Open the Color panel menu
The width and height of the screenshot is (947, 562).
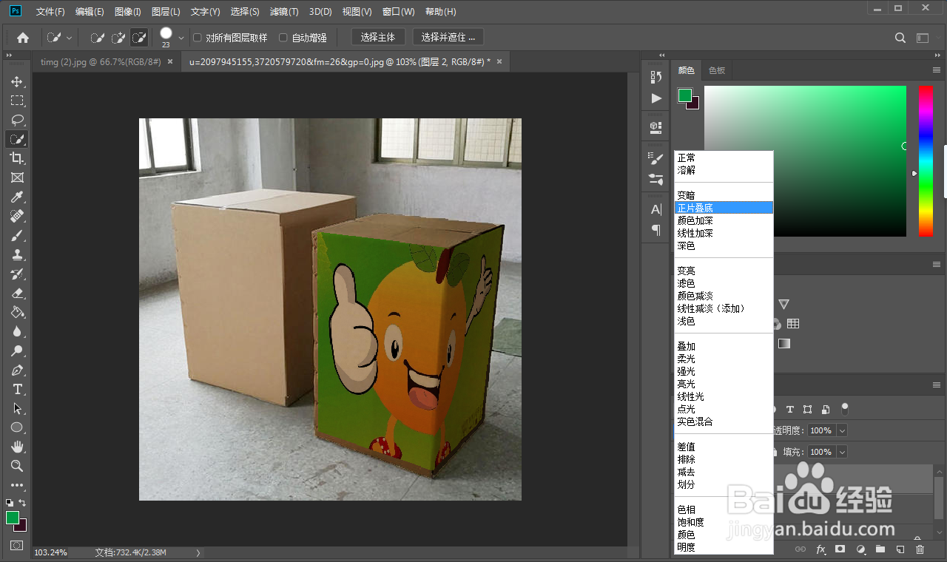coord(936,70)
